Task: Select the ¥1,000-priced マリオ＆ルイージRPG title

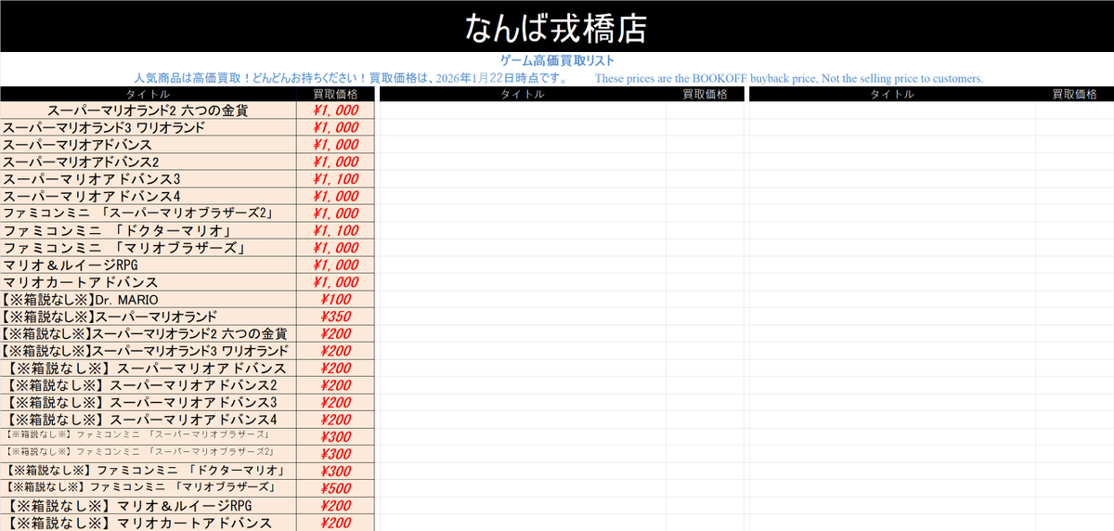Action: pyautogui.click(x=149, y=265)
